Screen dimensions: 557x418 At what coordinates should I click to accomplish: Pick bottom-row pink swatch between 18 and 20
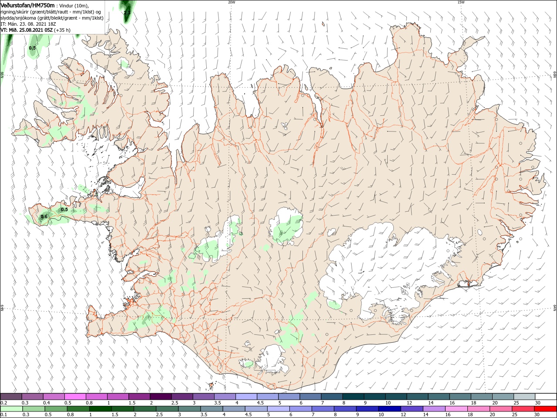point(478,409)
